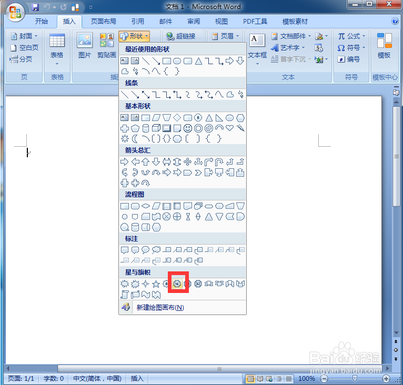Open the 封面 cover page dropdown
The image size is (403, 385).
[x=24, y=36]
